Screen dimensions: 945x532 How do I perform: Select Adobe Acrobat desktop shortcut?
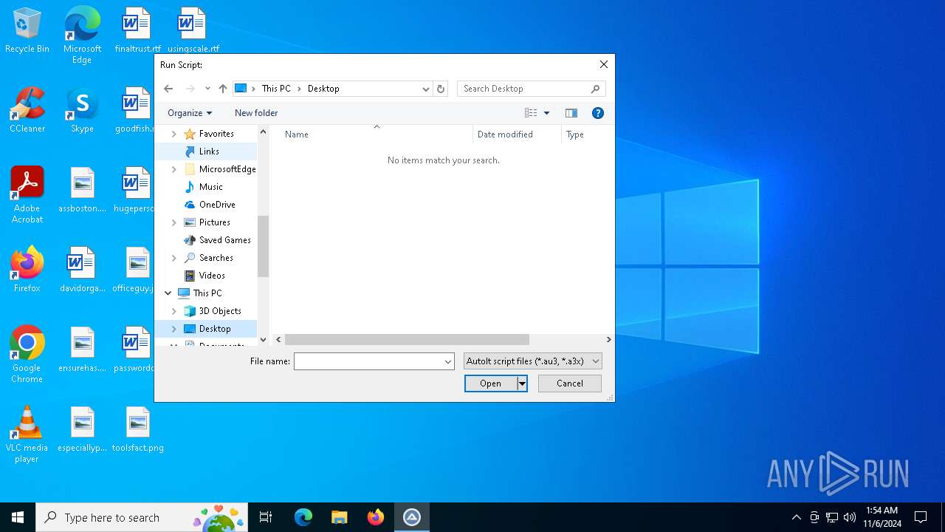[x=27, y=195]
